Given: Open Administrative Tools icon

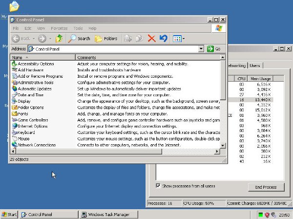Looking at the screenshot, I should [x=14, y=83].
